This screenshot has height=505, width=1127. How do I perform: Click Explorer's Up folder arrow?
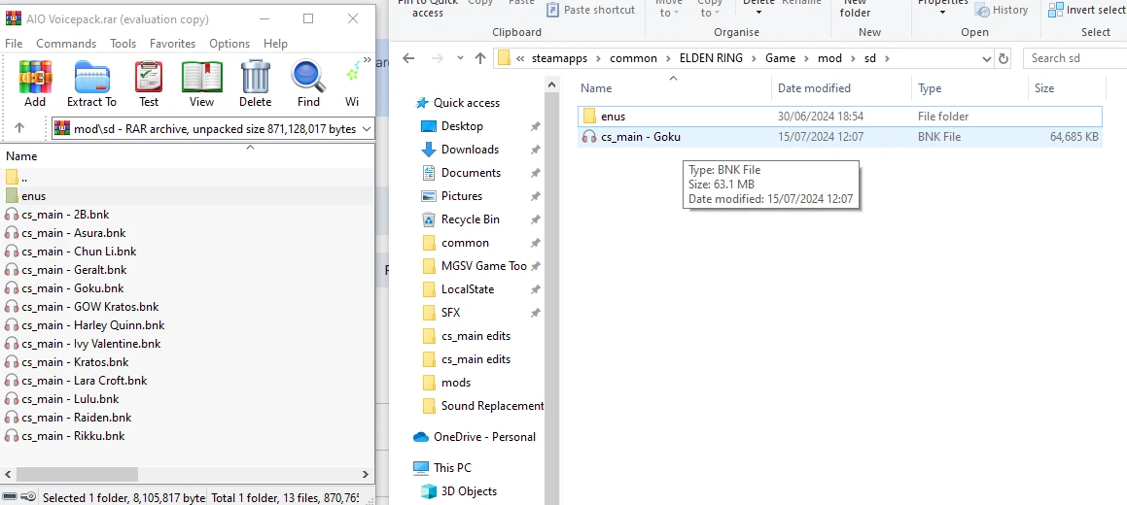(479, 59)
